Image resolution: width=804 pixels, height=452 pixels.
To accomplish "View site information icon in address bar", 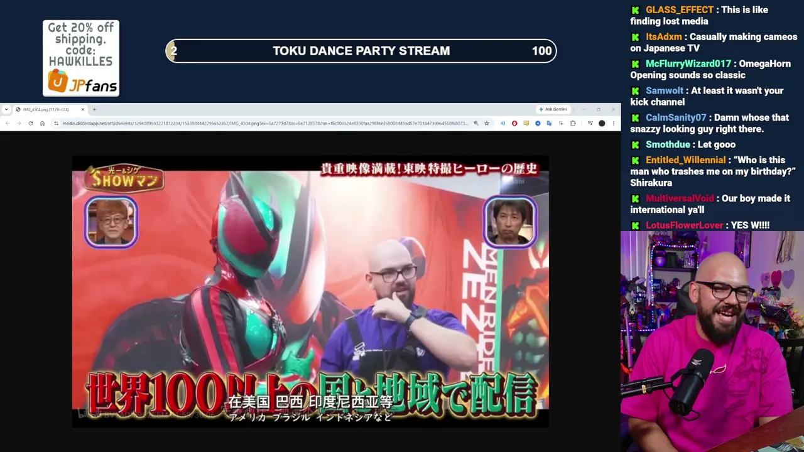I will pyautogui.click(x=57, y=124).
